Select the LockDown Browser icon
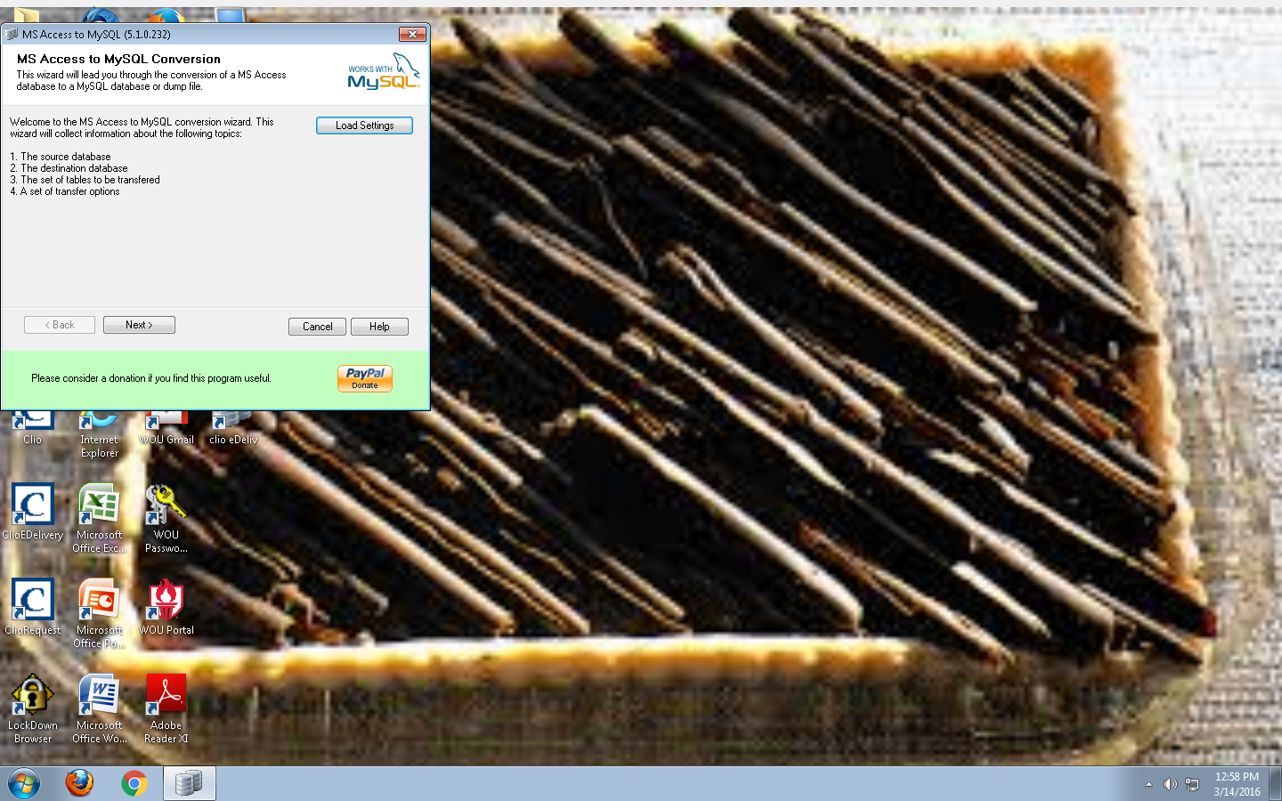 click(x=33, y=708)
